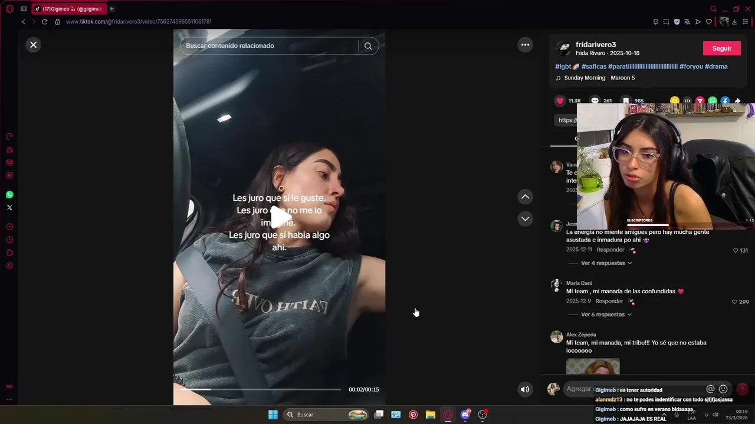Reply to María Dani's comment
Image resolution: width=755 pixels, height=424 pixels.
[x=609, y=301]
